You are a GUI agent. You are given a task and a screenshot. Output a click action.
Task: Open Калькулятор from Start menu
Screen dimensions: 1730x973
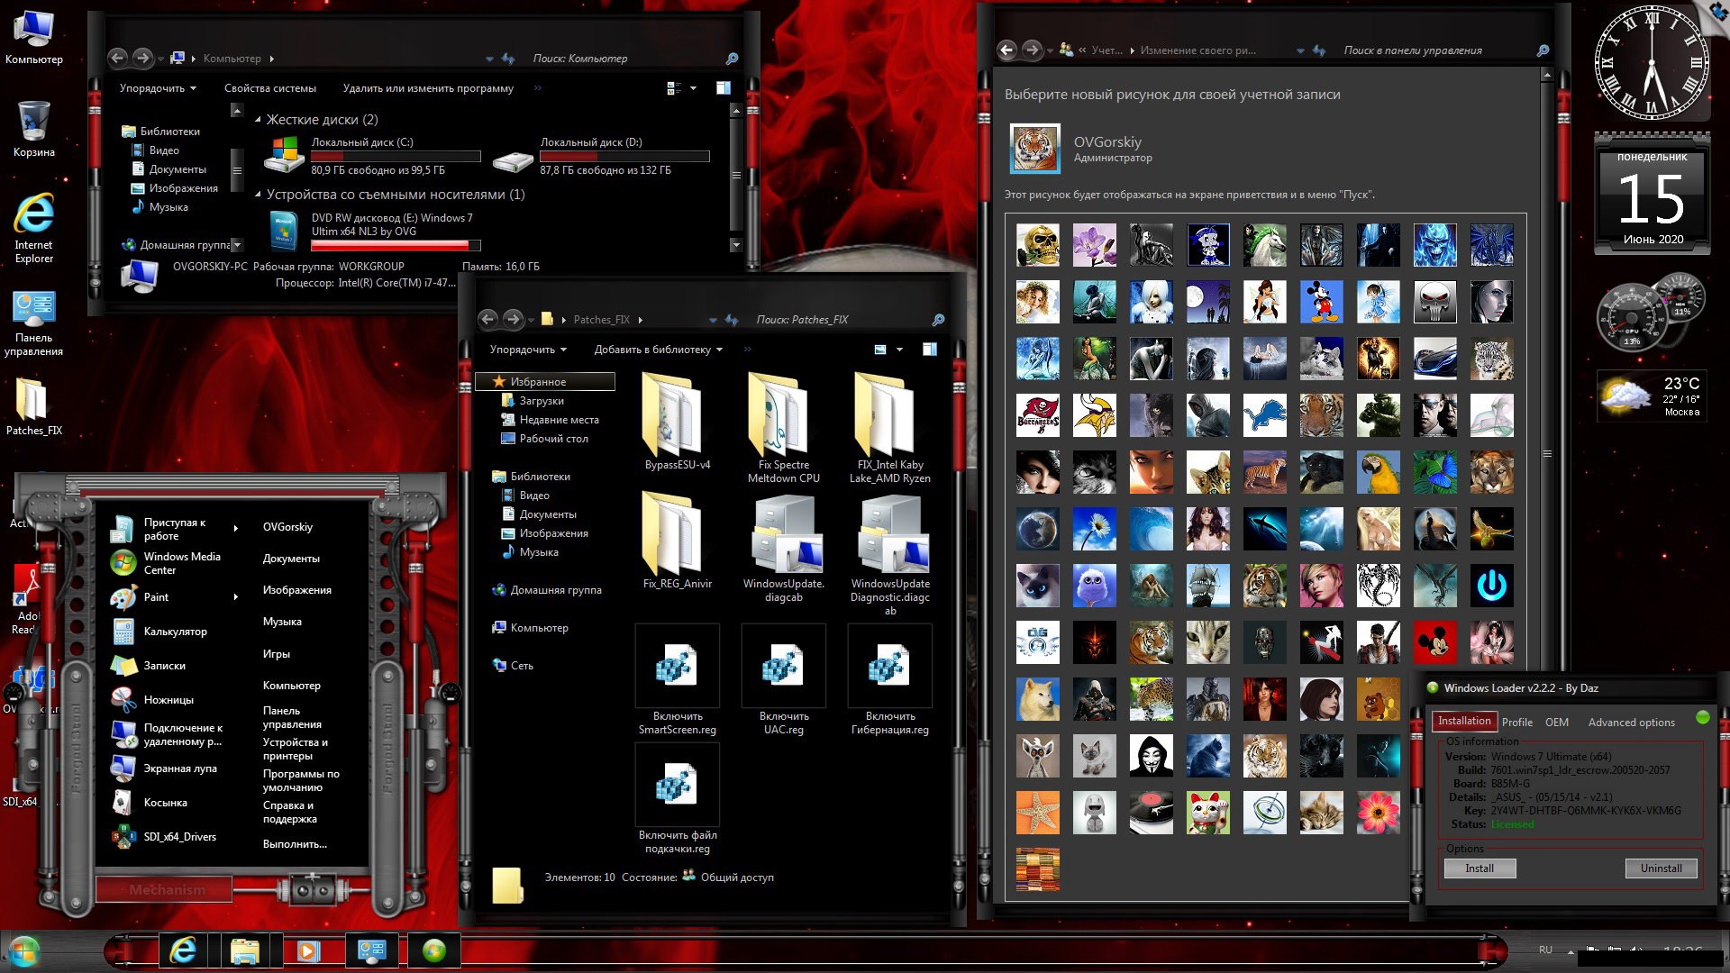click(x=175, y=630)
